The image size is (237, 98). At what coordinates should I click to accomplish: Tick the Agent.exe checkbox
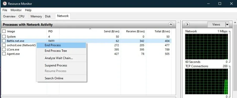click(x=4, y=54)
